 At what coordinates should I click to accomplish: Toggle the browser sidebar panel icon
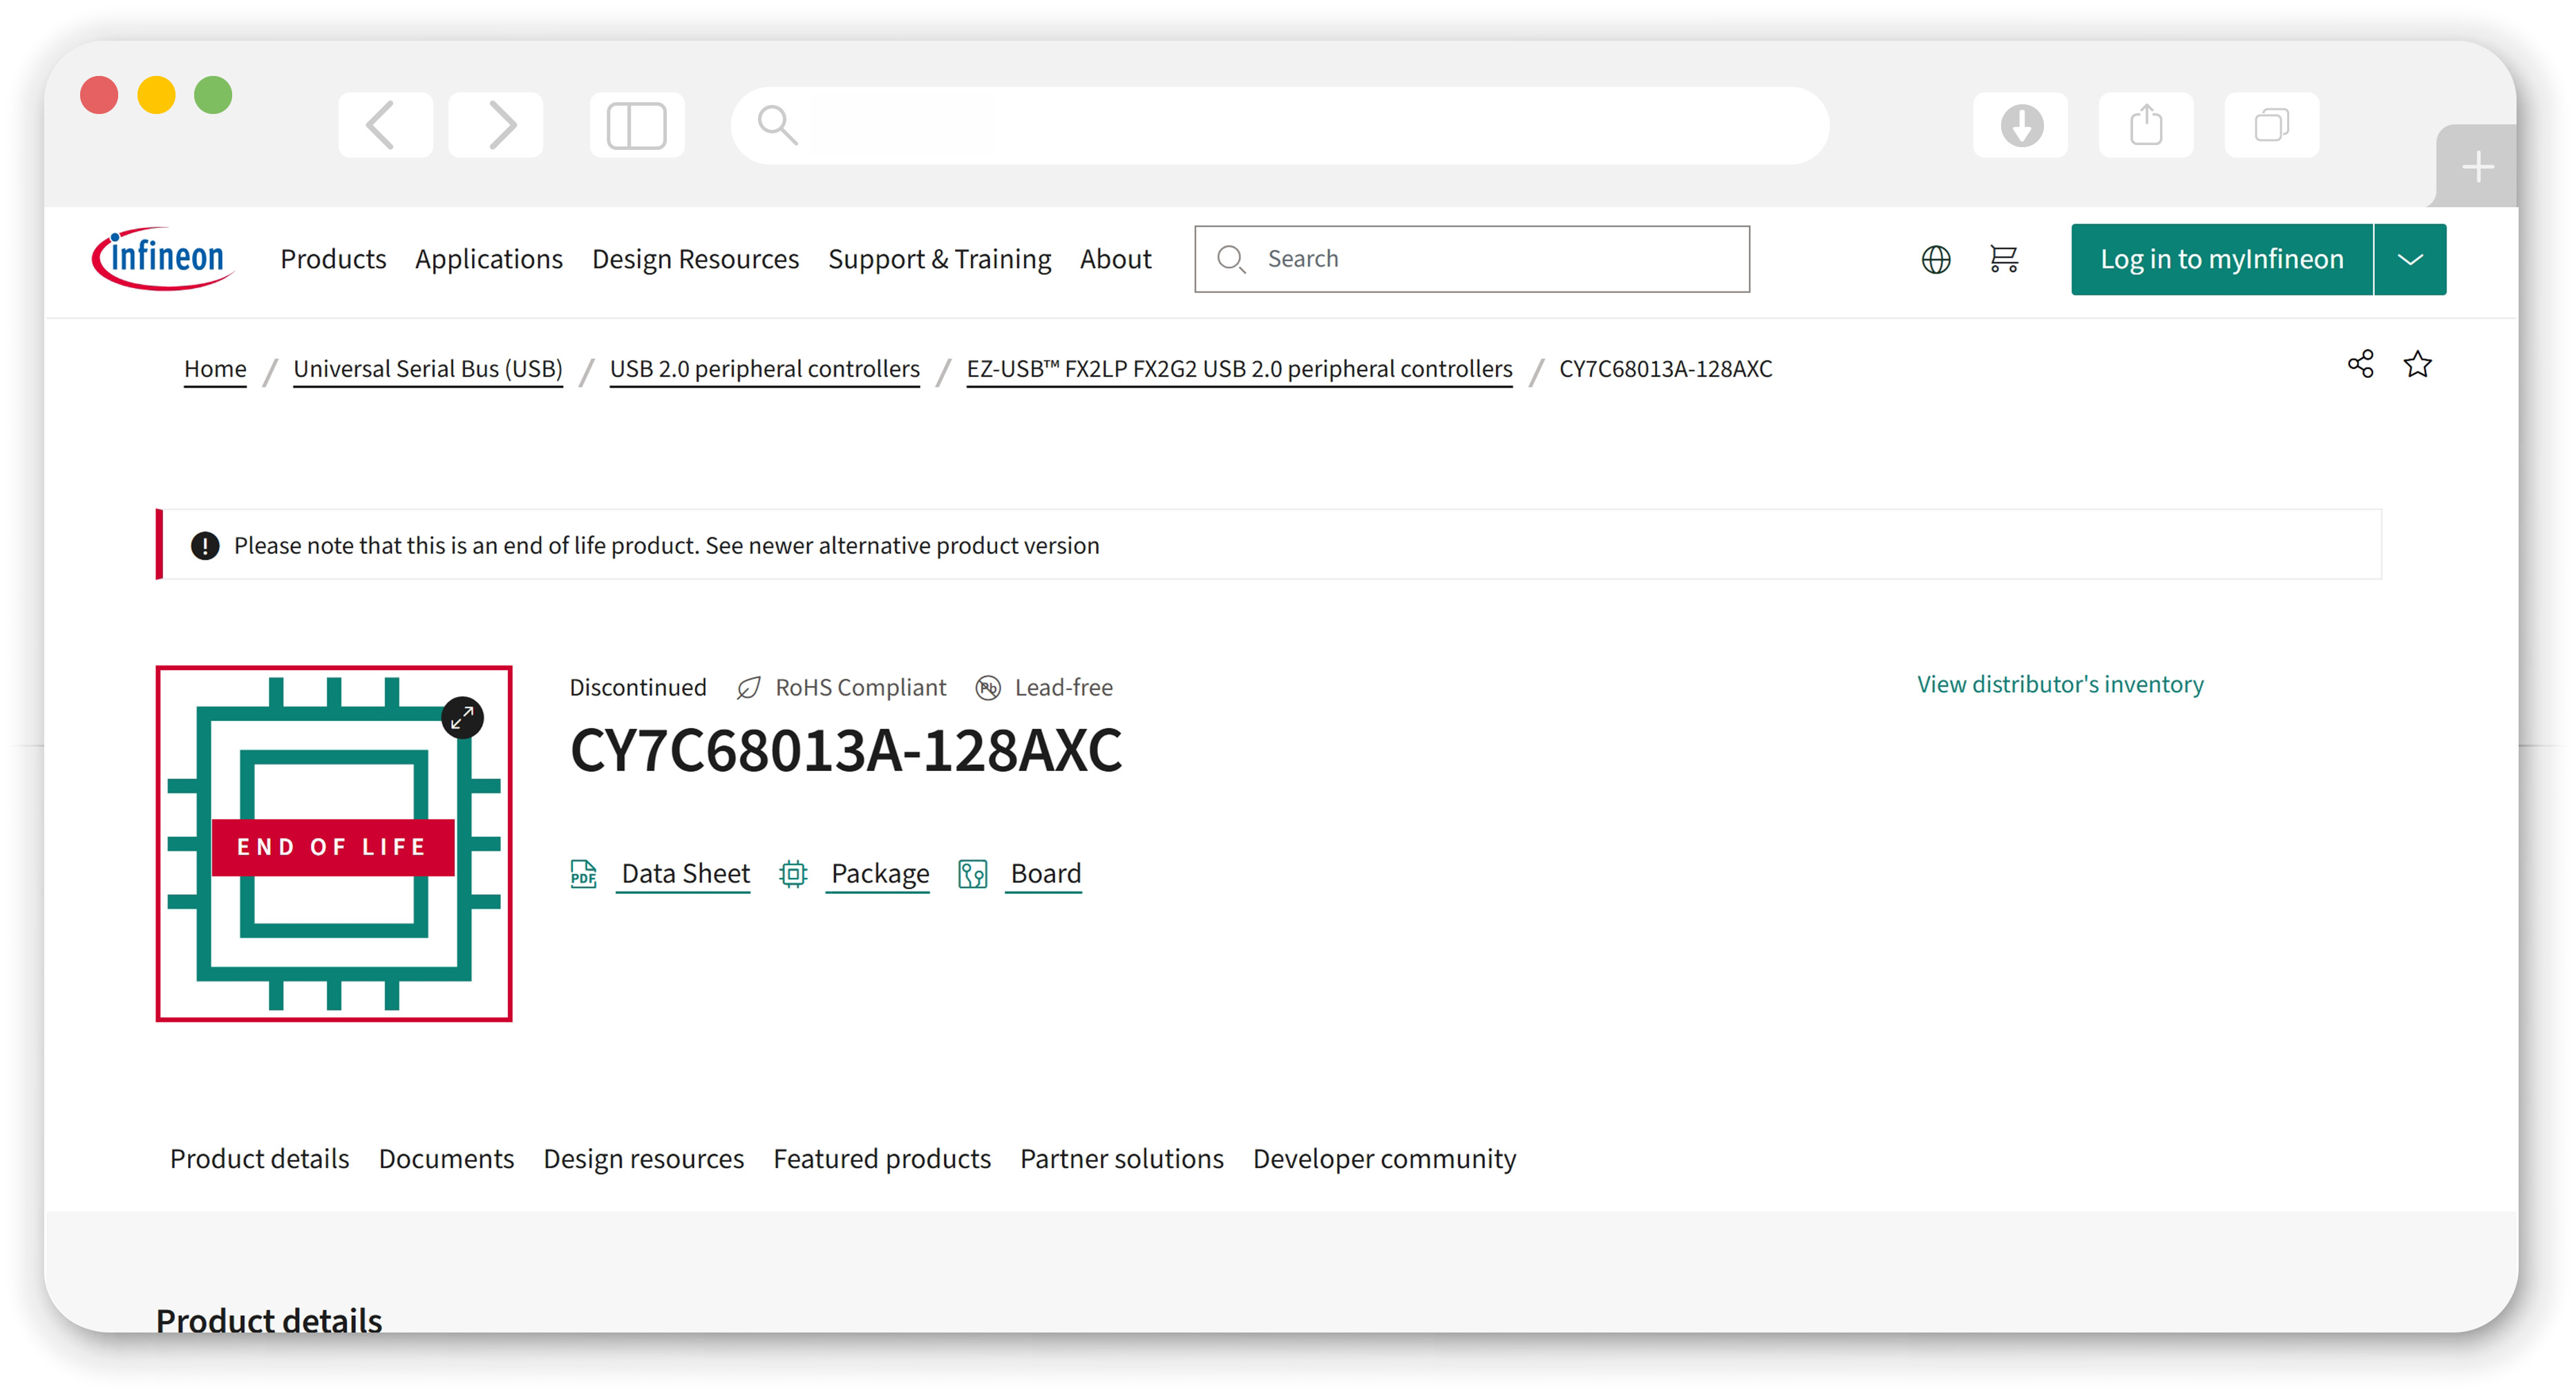click(x=636, y=125)
